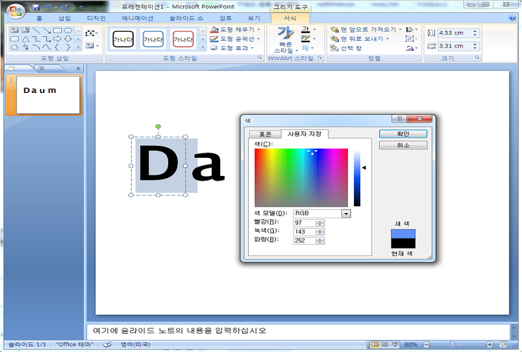This screenshot has height=352, width=522.
Task: Open the Rotate objects dropdown icon
Action: coord(412,48)
